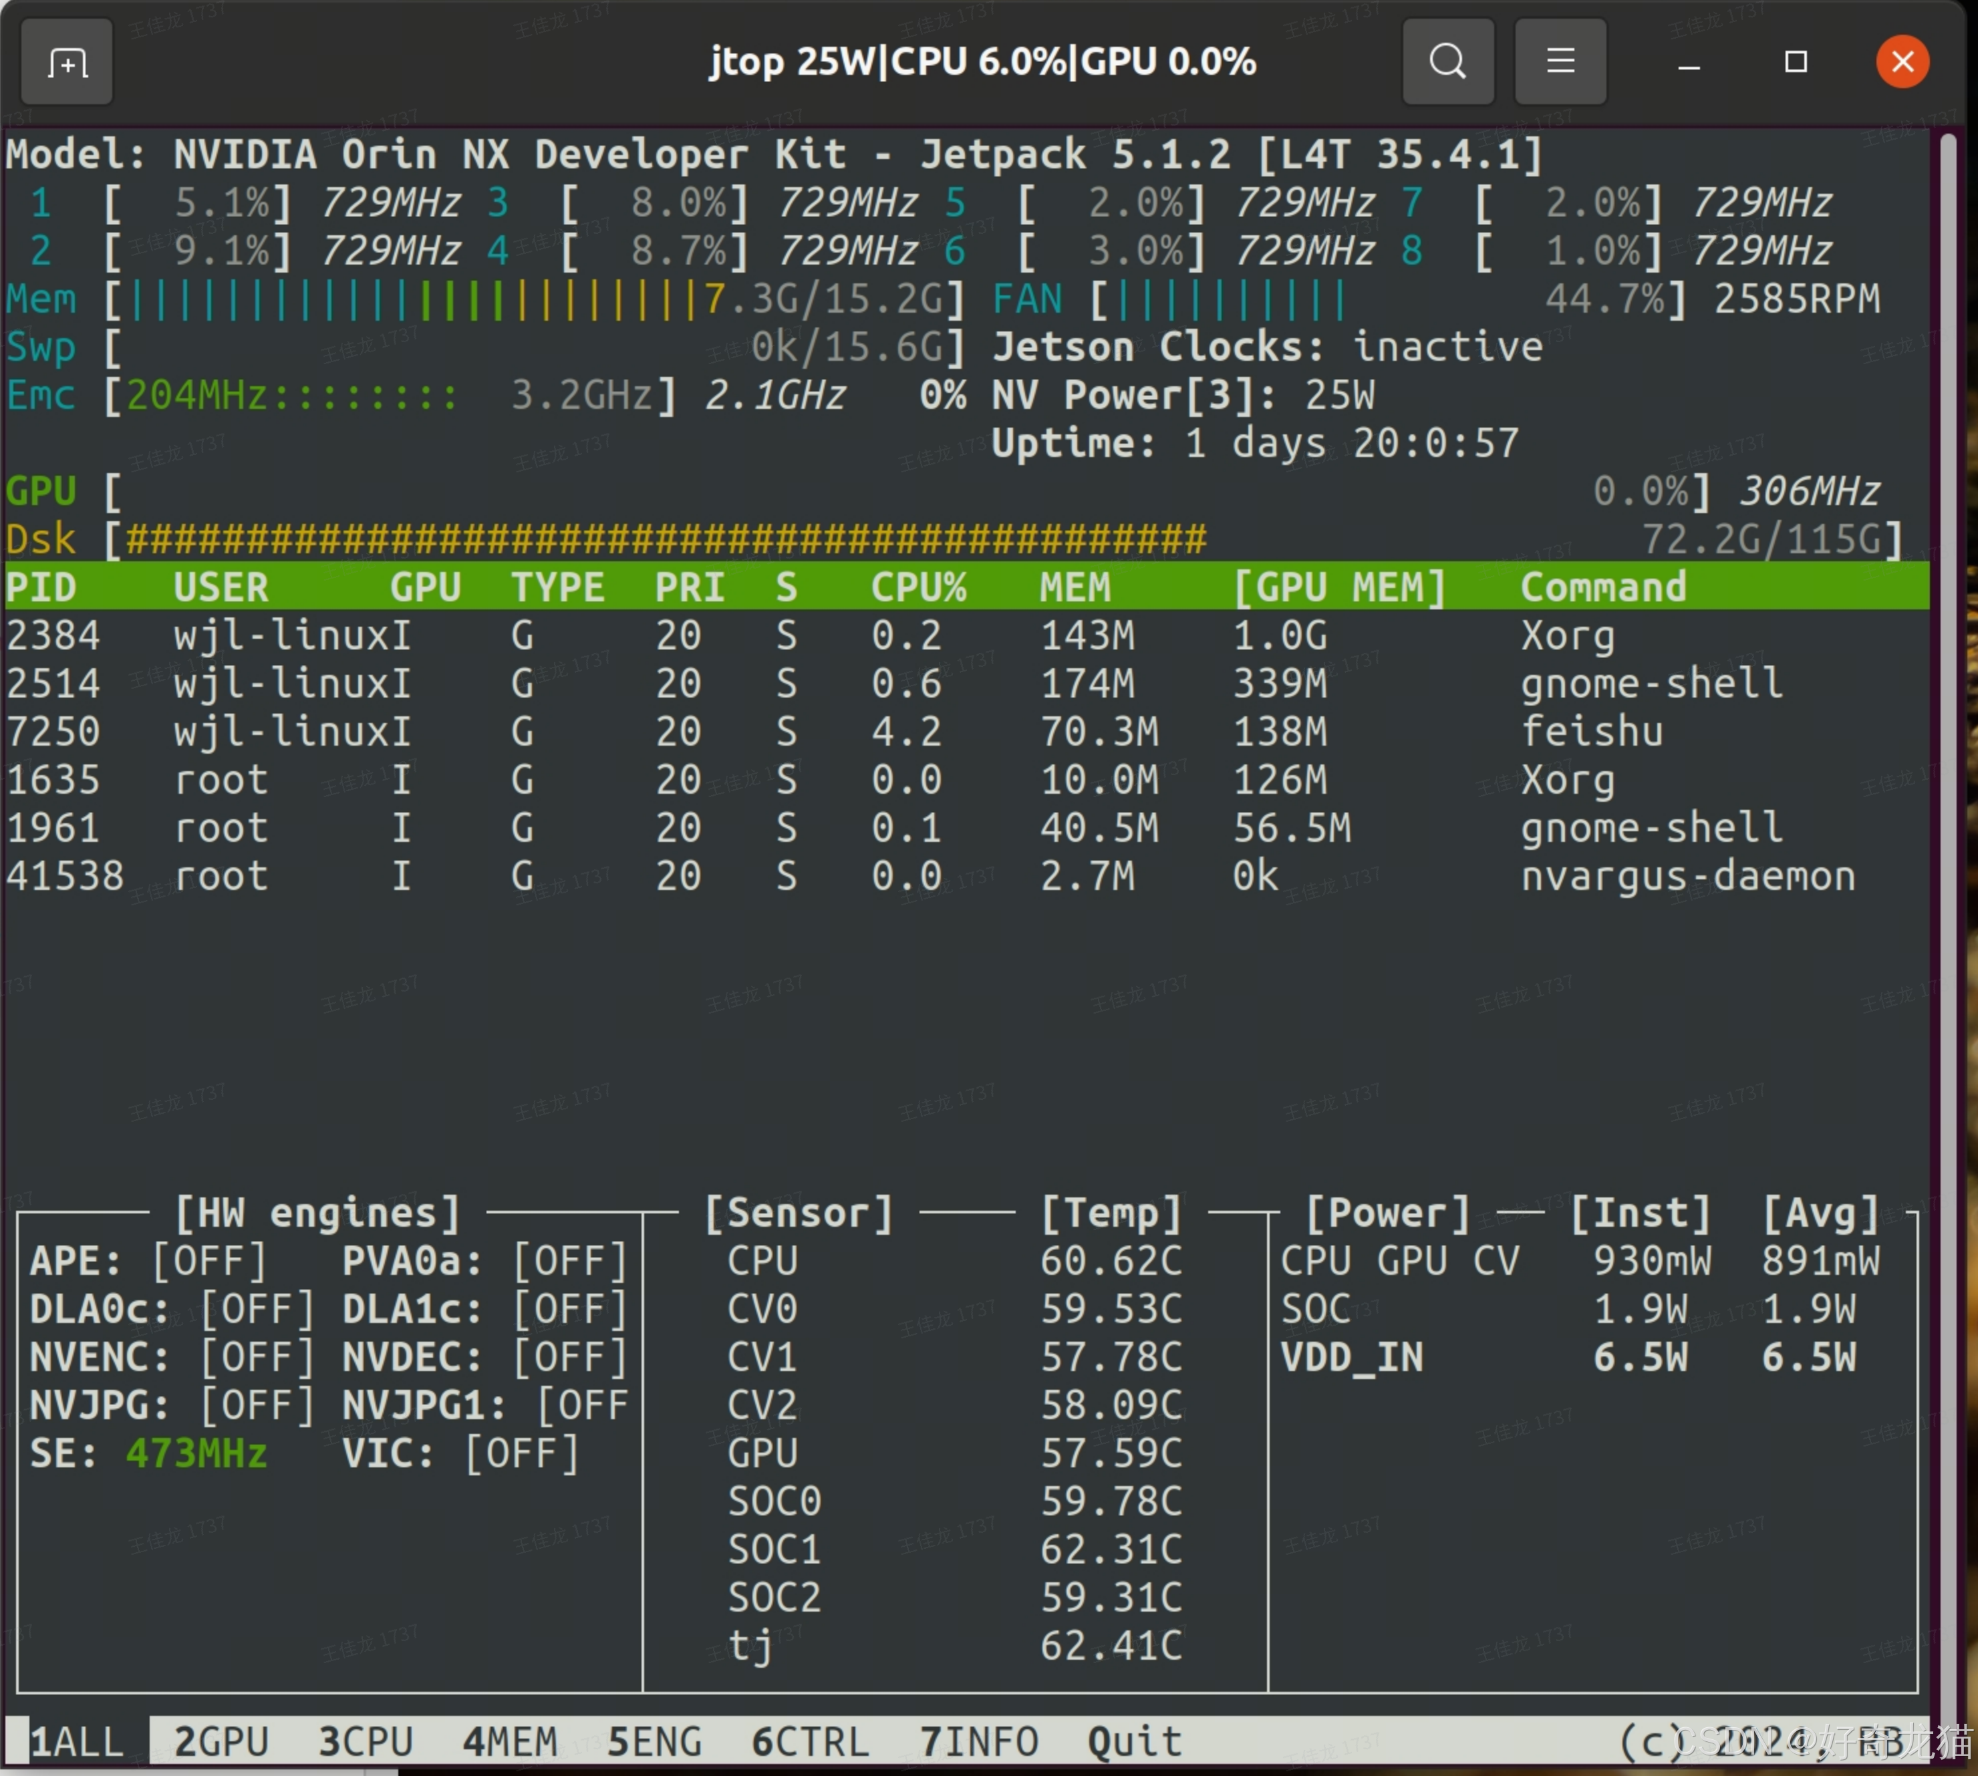Image resolution: width=1978 pixels, height=1776 pixels.
Task: Open the terminal hamburger menu
Action: pos(1560,61)
